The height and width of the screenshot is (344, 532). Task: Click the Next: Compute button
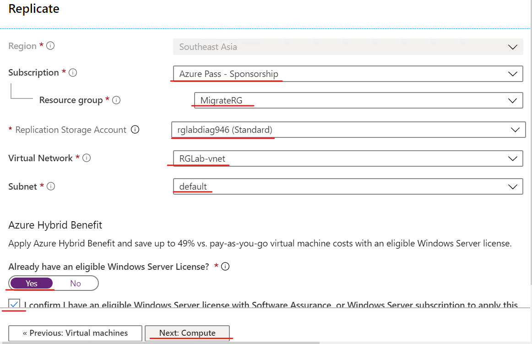tap(187, 333)
